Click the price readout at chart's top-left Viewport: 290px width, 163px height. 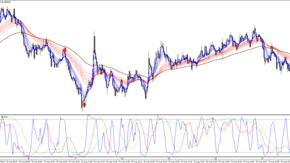tap(5, 2)
